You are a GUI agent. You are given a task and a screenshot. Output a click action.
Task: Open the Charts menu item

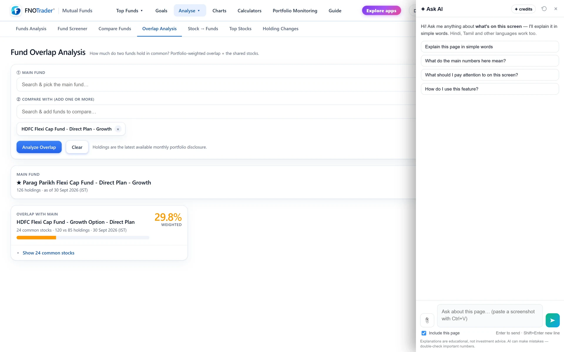(219, 11)
